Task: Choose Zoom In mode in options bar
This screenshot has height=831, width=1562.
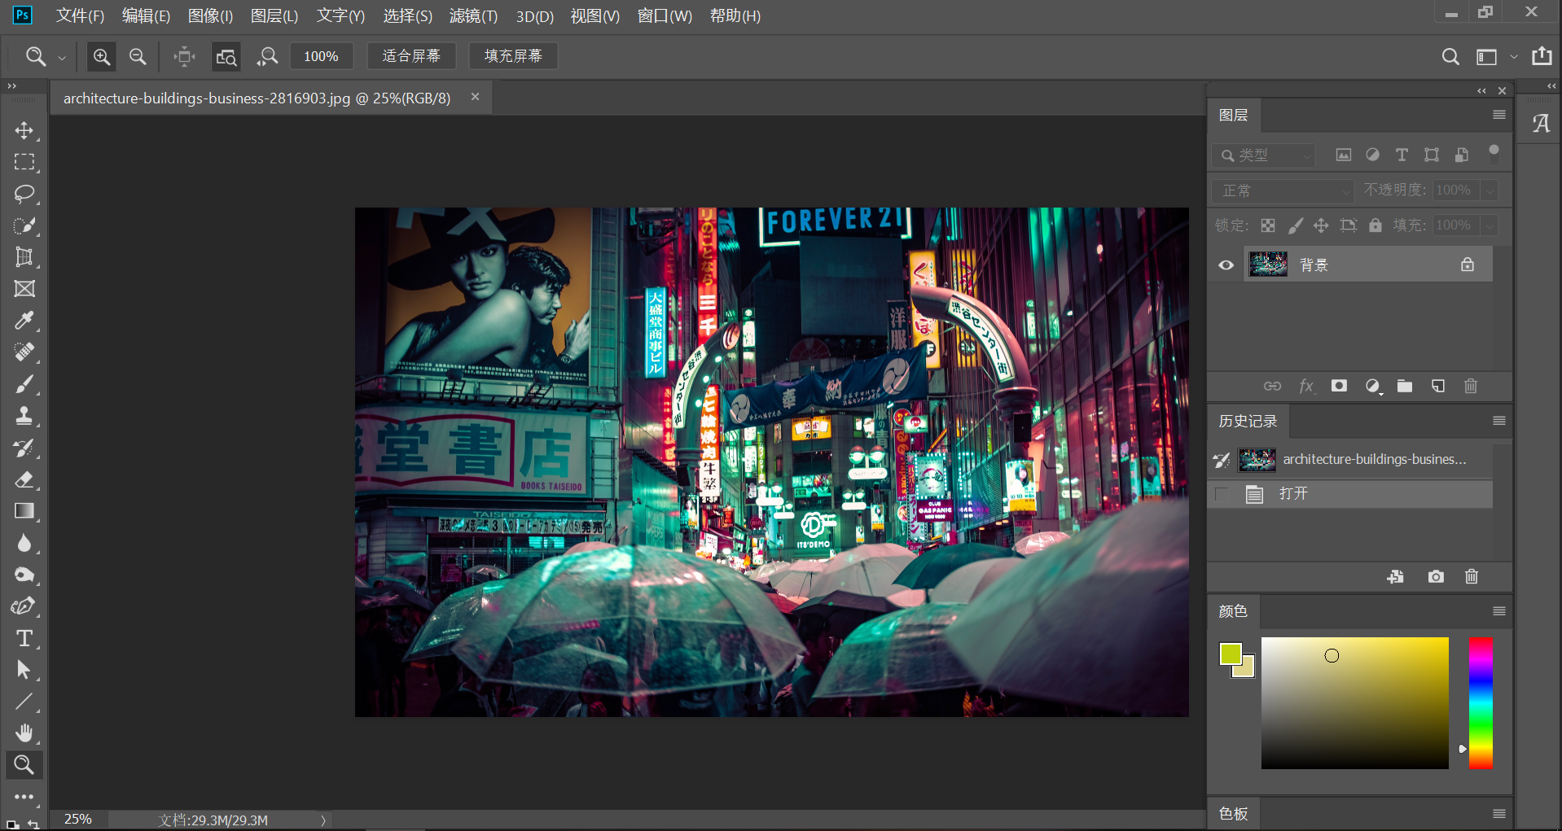Action: (x=102, y=56)
